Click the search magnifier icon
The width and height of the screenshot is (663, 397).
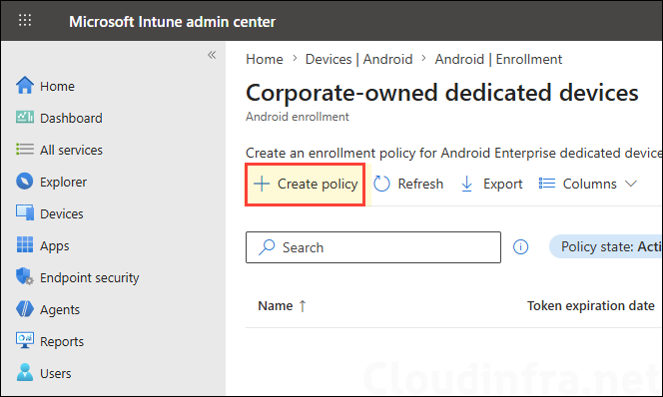click(267, 247)
